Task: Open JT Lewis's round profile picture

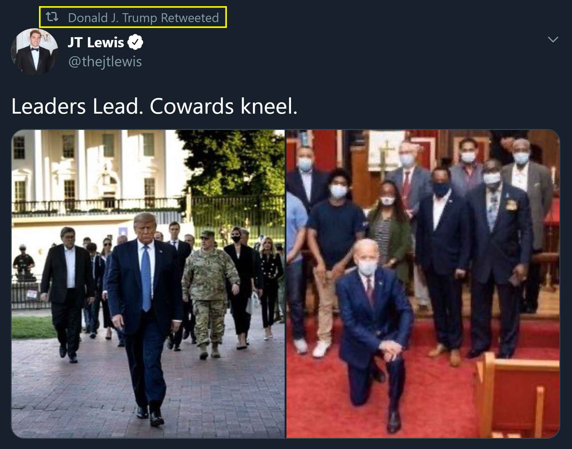Action: 35,52
